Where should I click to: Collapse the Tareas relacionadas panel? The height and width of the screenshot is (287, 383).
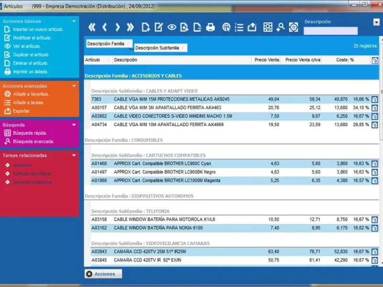click(x=74, y=155)
